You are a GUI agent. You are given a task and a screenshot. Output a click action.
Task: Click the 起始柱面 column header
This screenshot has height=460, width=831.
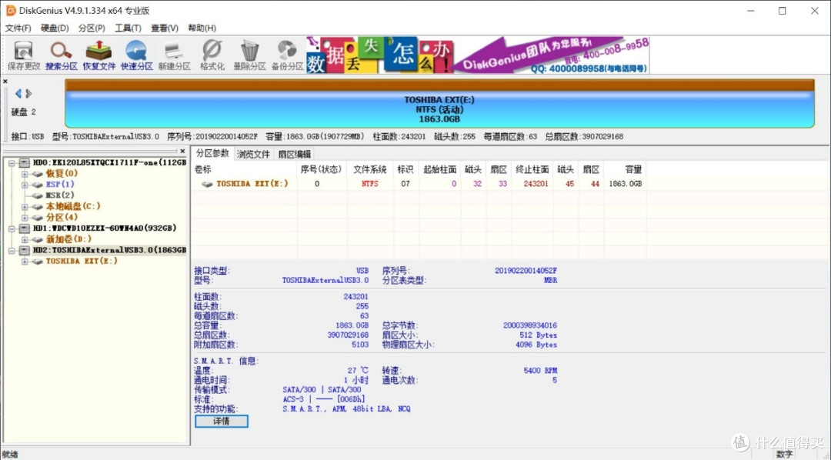pyautogui.click(x=440, y=169)
